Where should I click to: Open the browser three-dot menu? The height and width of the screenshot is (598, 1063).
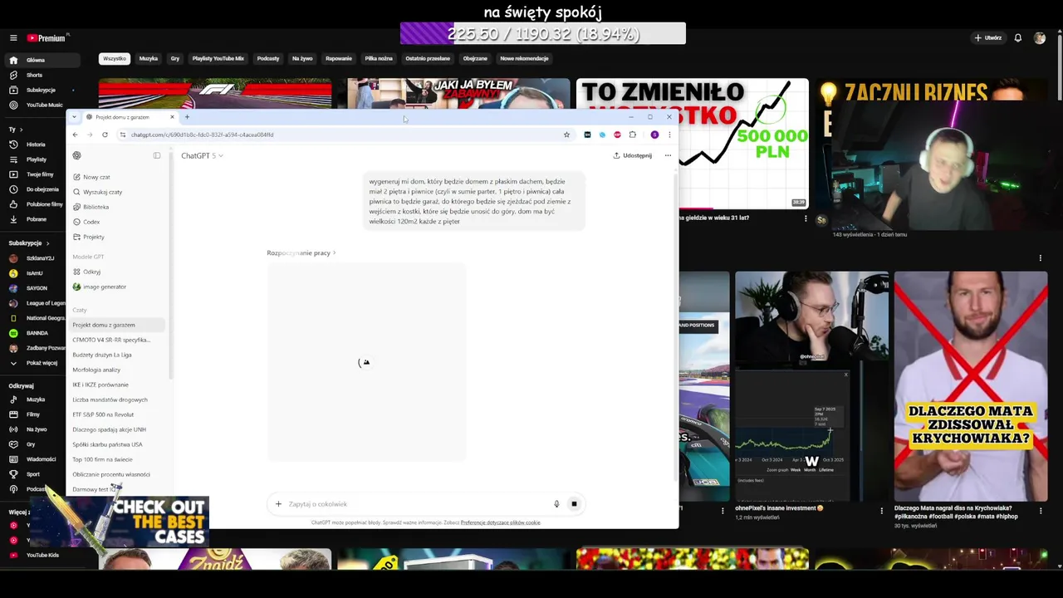669,135
